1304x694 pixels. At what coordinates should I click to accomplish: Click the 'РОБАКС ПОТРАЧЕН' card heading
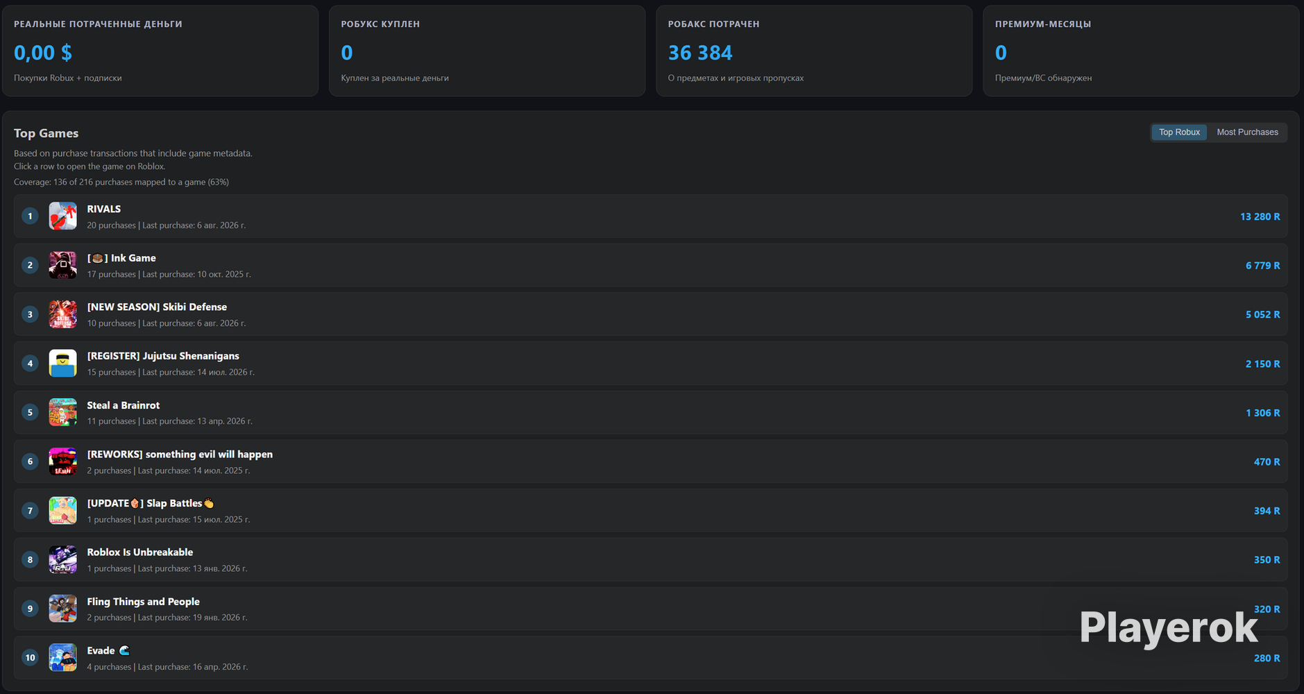coord(713,24)
